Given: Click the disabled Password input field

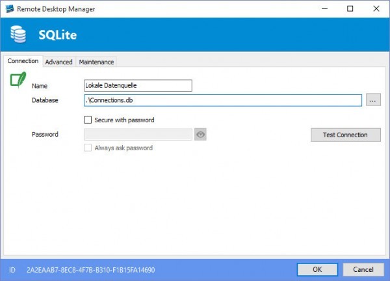Looking at the screenshot, I should [x=138, y=135].
